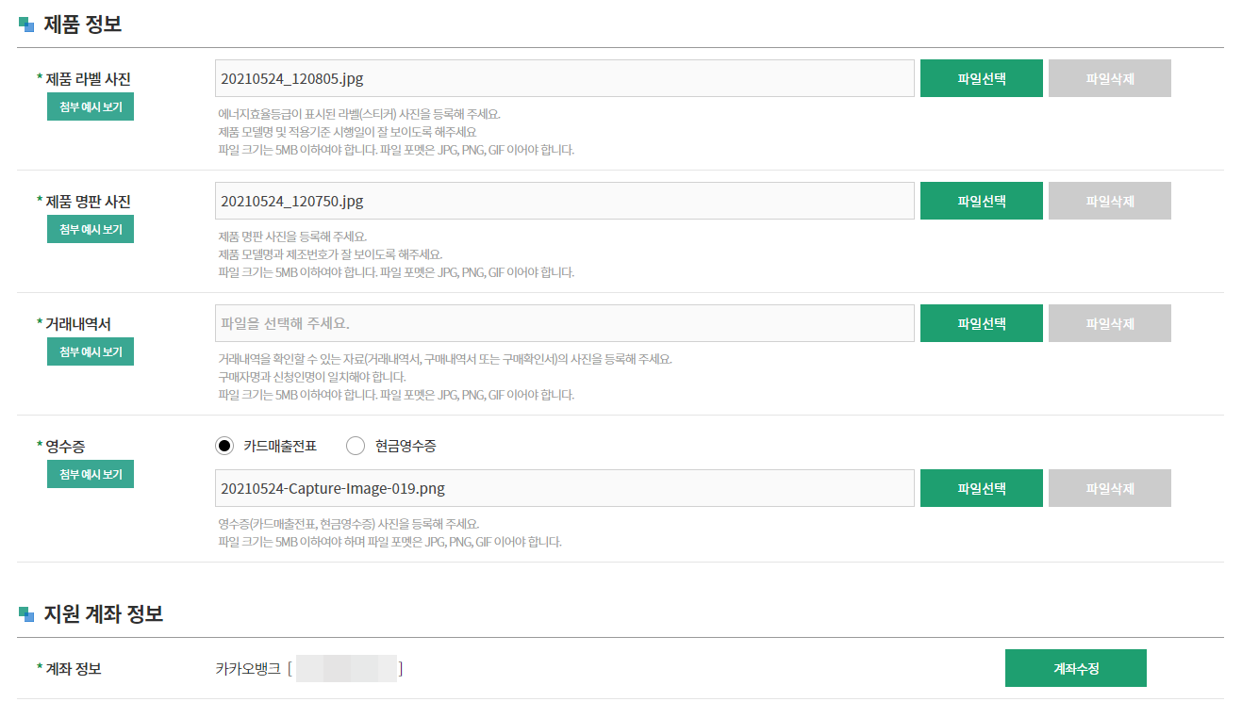Image resolution: width=1242 pixels, height=718 pixels.
Task: Open 첨부 예시 보기 under 거래내역서
Action: (x=90, y=351)
